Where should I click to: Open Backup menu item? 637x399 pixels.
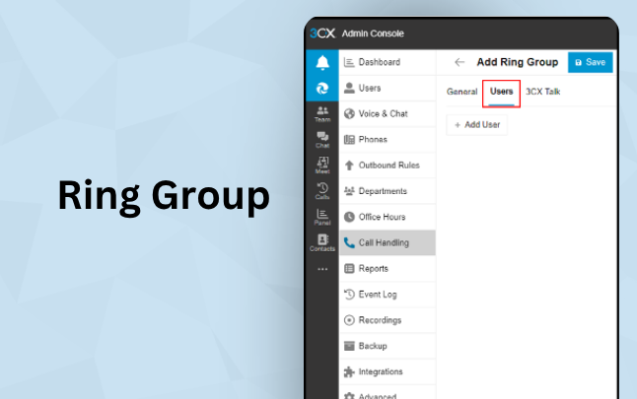[388, 346]
